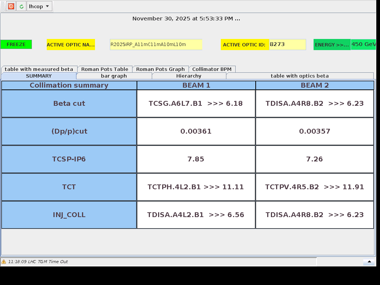
Task: Select the table with optics beta tab
Action: point(299,76)
